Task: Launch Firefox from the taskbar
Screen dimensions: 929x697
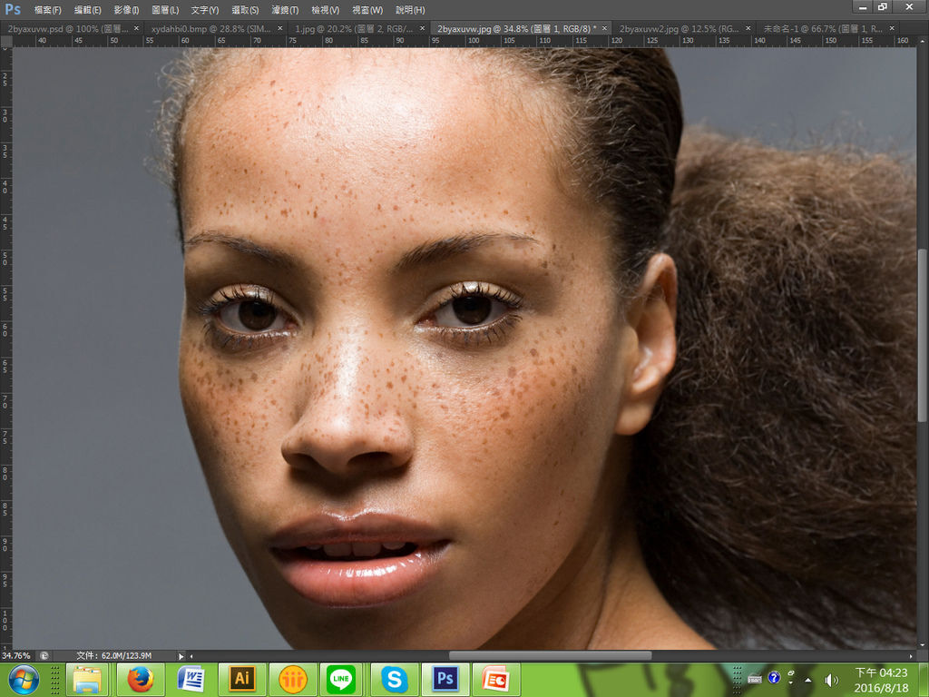Action: (x=140, y=679)
